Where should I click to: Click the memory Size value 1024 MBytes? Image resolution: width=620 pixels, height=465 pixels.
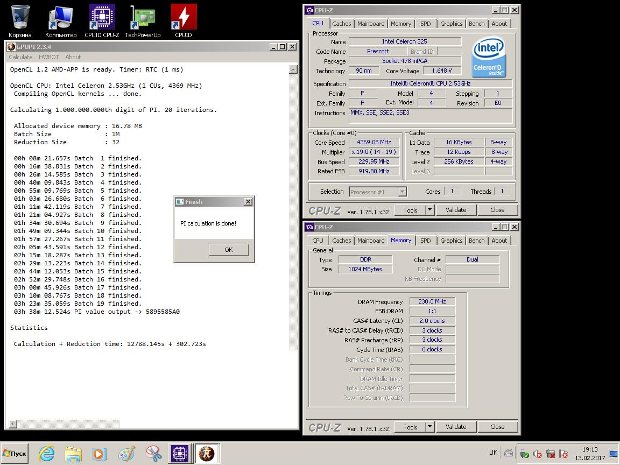pos(365,269)
